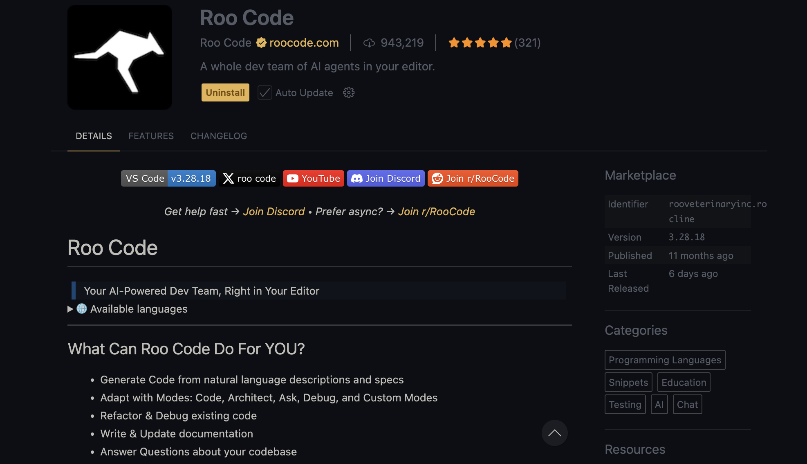Click the AI category tag

pos(659,405)
